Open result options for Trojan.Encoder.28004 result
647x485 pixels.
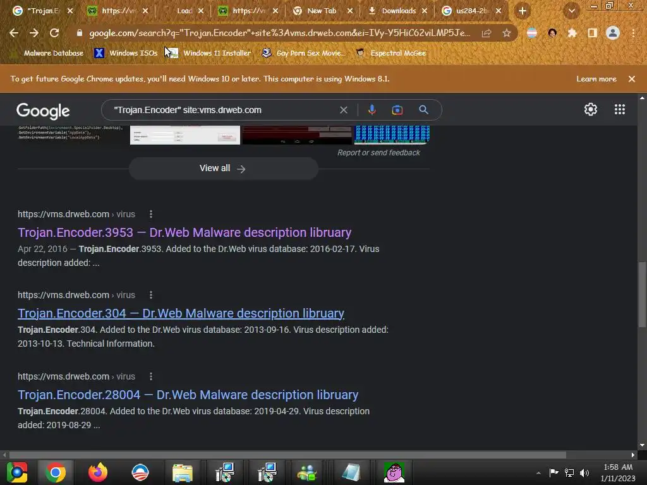click(x=151, y=376)
